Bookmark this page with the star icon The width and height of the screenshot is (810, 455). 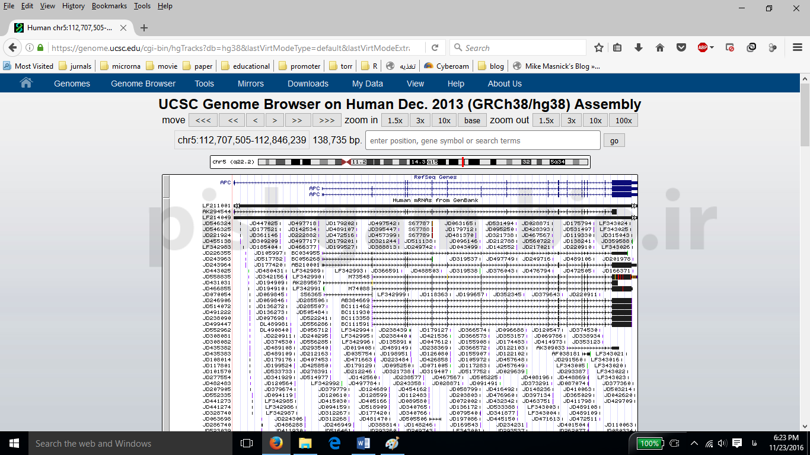599,47
